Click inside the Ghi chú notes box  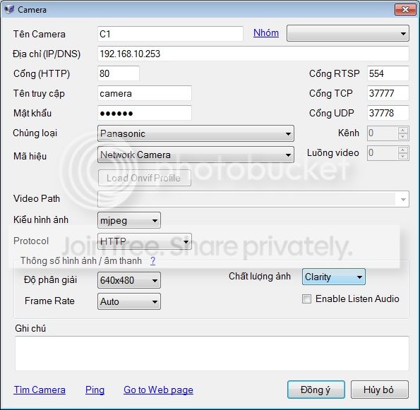[x=212, y=354]
